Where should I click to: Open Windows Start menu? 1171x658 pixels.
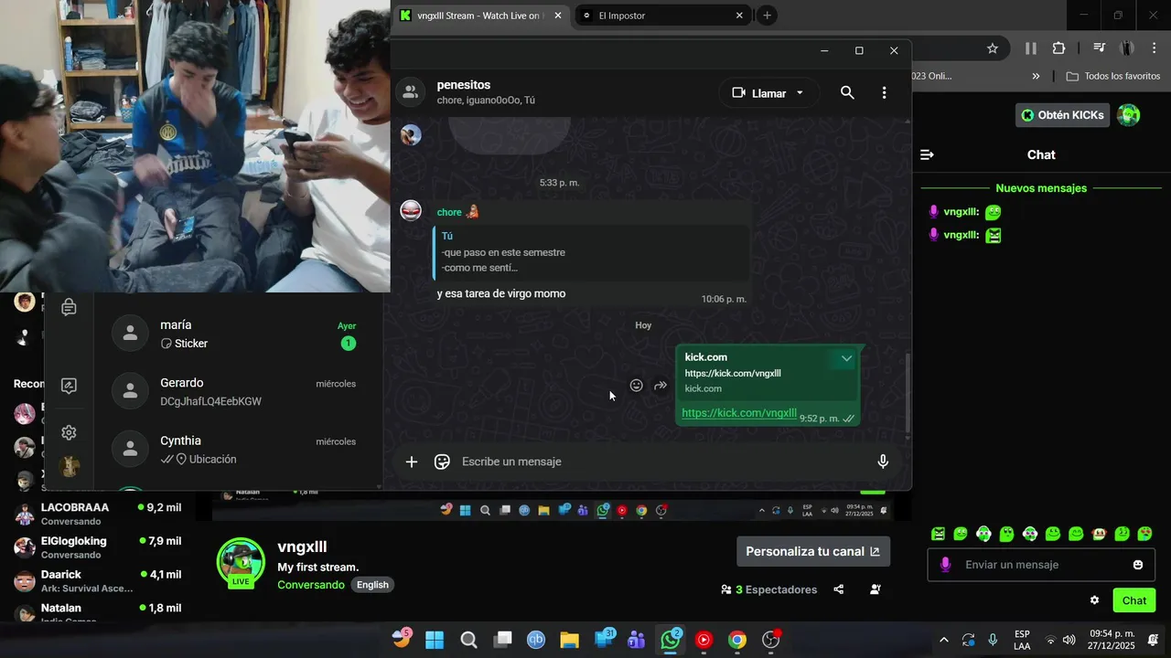coord(435,640)
